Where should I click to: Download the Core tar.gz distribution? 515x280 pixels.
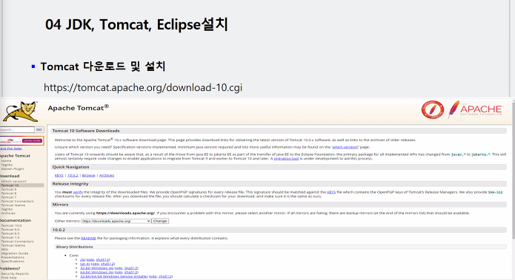(x=84, y=264)
